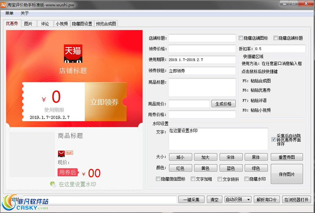Uncheck 采集后自动跳转优惠券界面保存 checkbox
Image resolution: width=315 pixels, height=213 pixels.
pyautogui.click(x=273, y=139)
